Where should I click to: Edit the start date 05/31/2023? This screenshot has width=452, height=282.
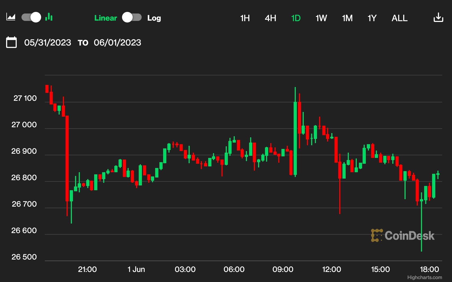pyautogui.click(x=48, y=43)
